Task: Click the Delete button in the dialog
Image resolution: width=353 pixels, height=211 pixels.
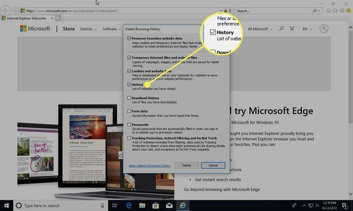Action: point(187,166)
